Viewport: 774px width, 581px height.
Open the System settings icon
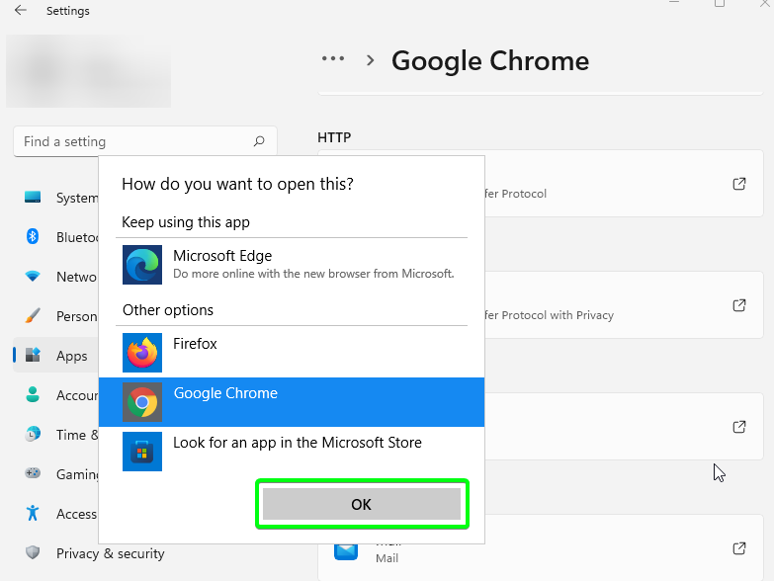pyautogui.click(x=33, y=198)
